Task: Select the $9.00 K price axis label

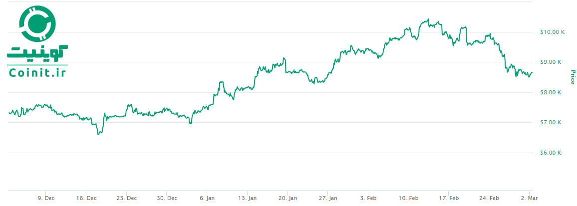Action: pyautogui.click(x=551, y=62)
